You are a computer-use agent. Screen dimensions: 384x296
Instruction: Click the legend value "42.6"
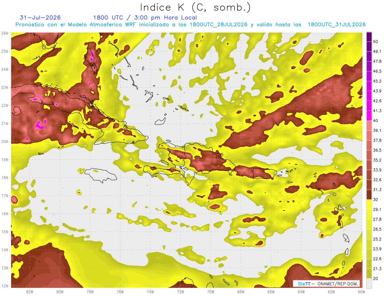377,101
